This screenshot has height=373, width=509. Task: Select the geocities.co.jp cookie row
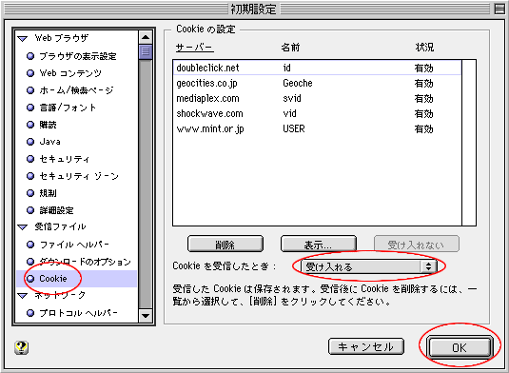coord(317,84)
